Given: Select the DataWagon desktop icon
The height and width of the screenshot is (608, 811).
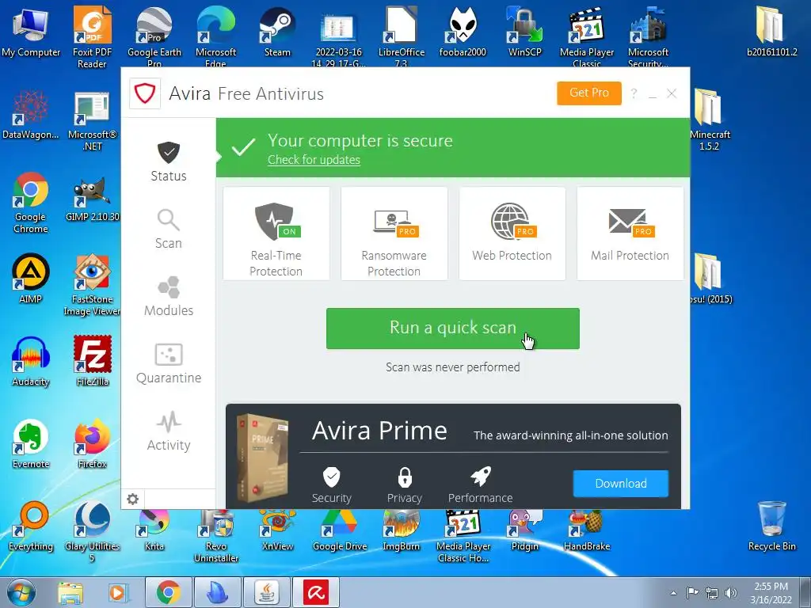Looking at the screenshot, I should pos(31,115).
